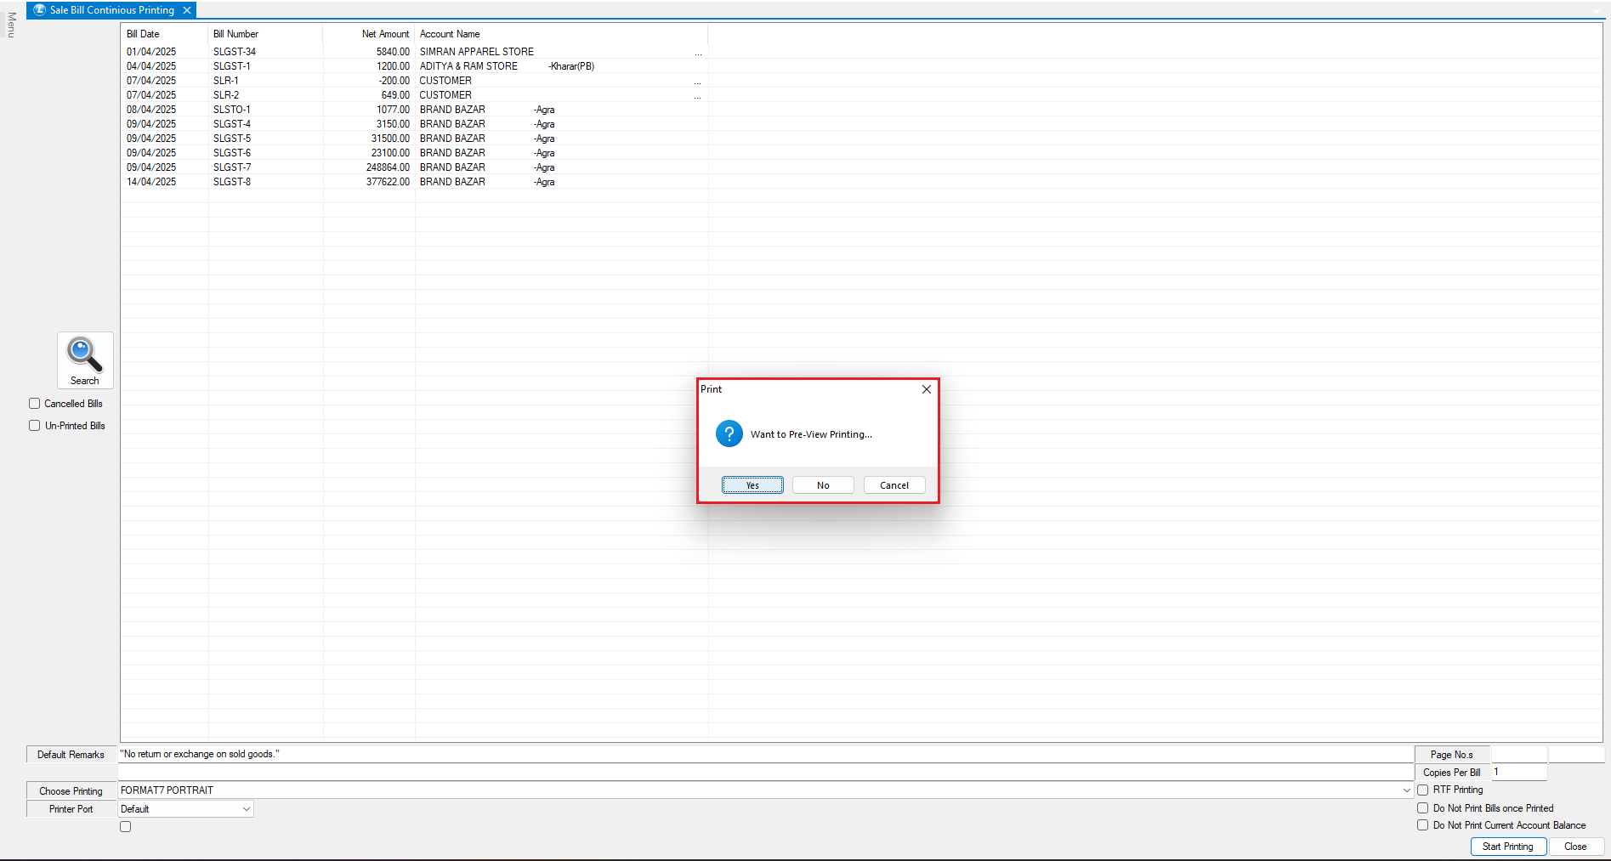Check Do Not Print Bills once Printed
The image size is (1611, 861).
click(1422, 808)
